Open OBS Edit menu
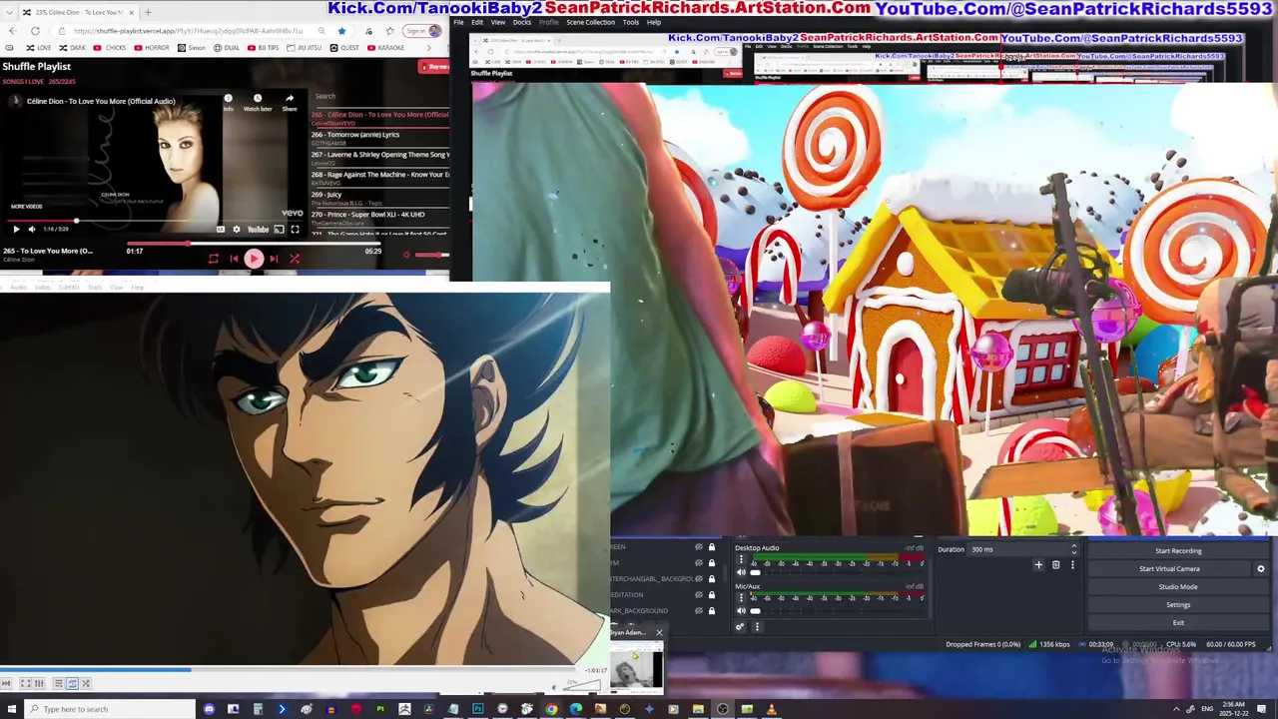 tap(477, 22)
